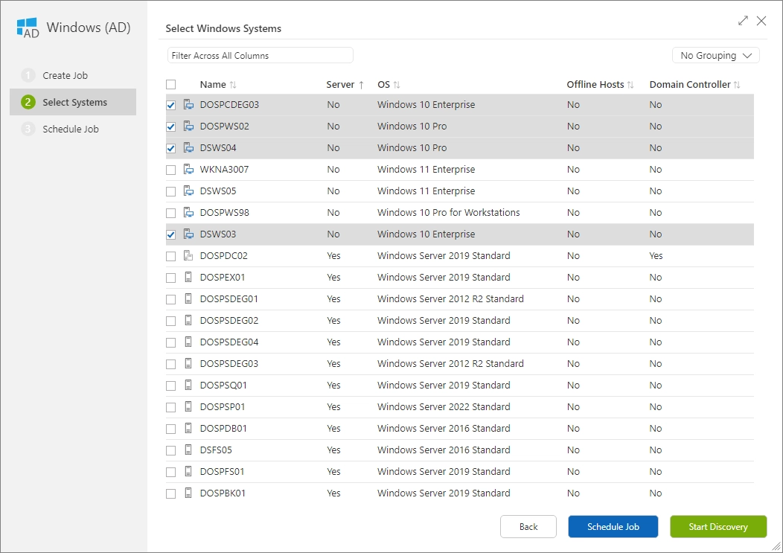This screenshot has height=553, width=783.
Task: Click Windows Server 2022 Standard OS cell
Action: tap(444, 406)
